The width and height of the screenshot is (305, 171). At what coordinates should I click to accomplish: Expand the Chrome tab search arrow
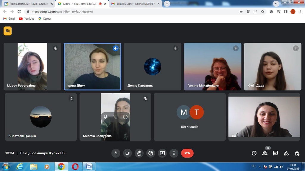tap(276, 4)
